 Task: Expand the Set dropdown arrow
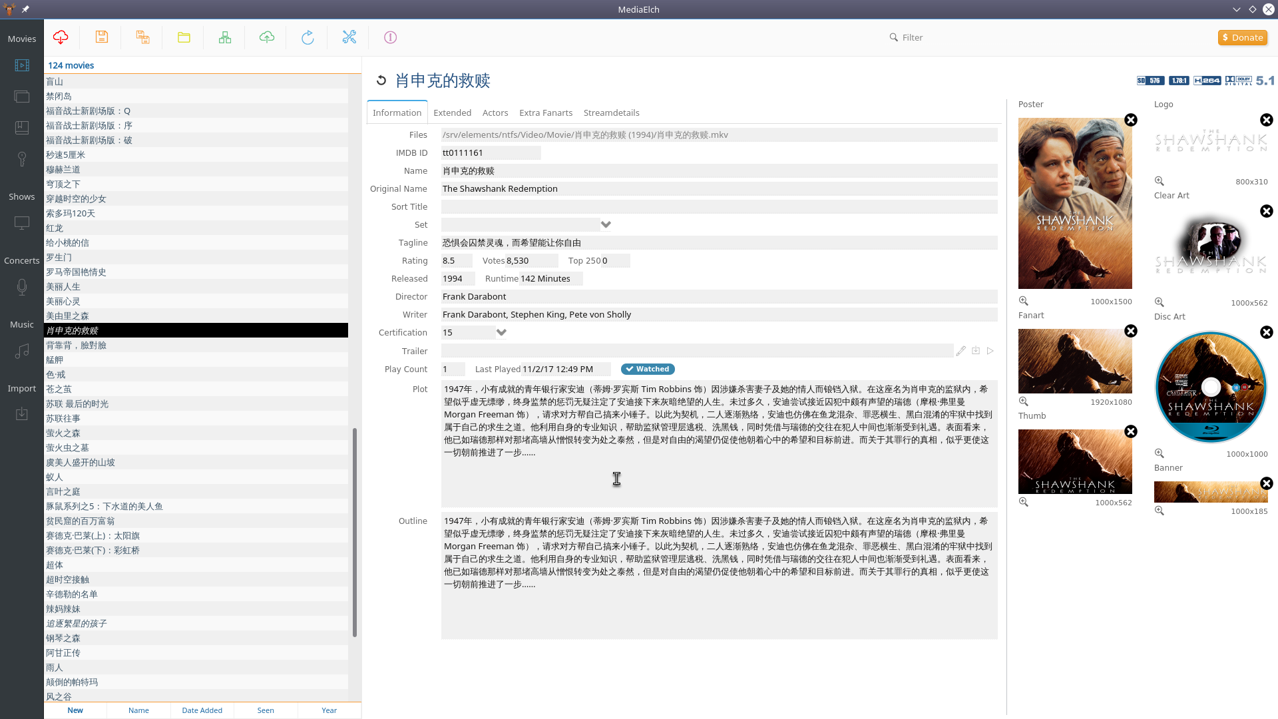coord(606,224)
